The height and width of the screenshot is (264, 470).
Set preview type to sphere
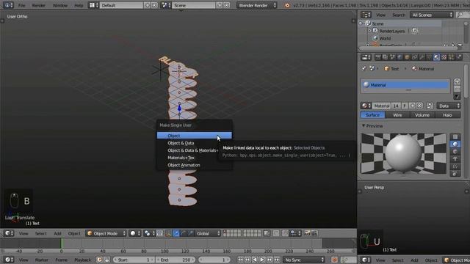(x=455, y=144)
